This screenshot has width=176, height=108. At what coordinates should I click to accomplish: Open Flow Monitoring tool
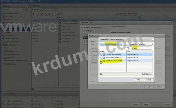(x=12, y=51)
